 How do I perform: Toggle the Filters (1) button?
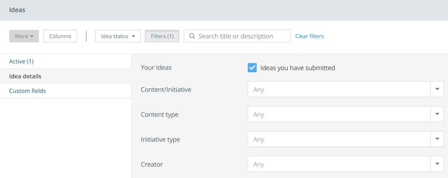162,36
